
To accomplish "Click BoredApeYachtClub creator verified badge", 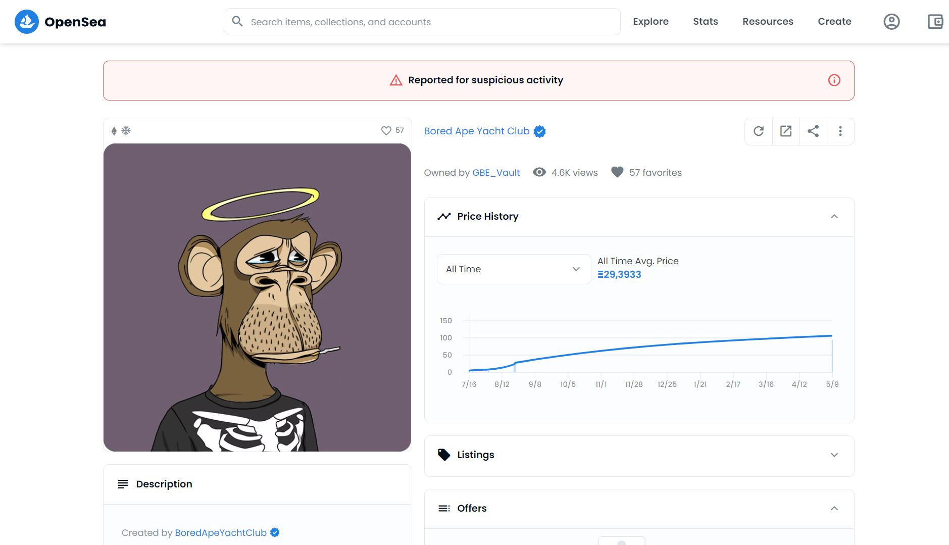I will 275,532.
